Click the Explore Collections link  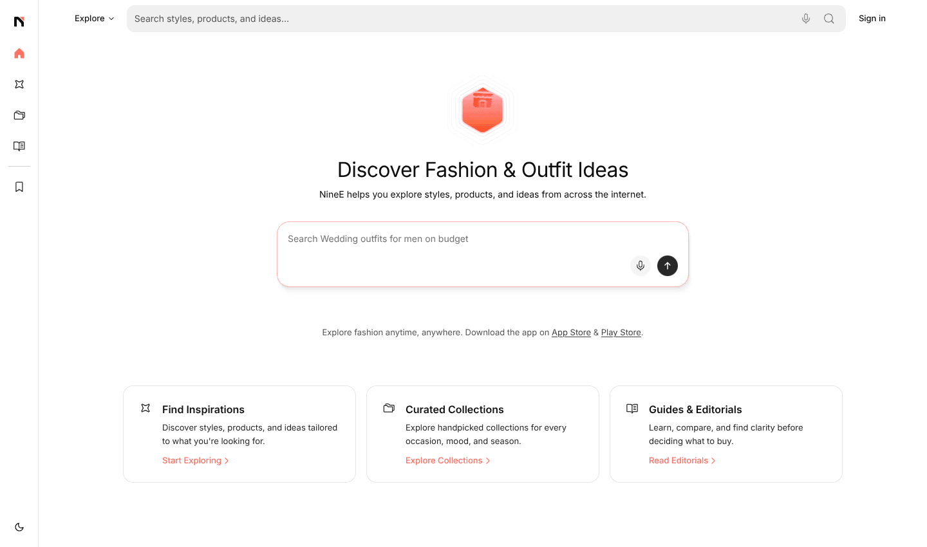coord(448,461)
